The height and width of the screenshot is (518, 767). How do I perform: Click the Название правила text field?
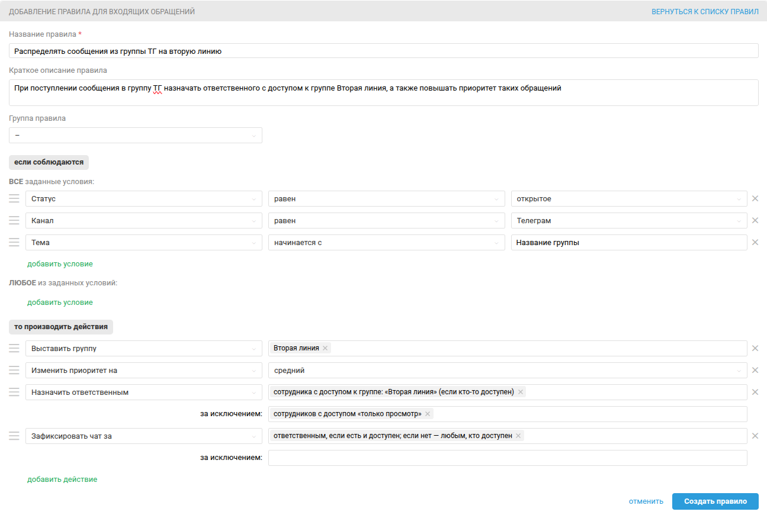pos(384,51)
